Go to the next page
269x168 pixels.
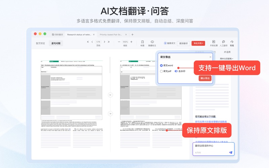(104, 42)
